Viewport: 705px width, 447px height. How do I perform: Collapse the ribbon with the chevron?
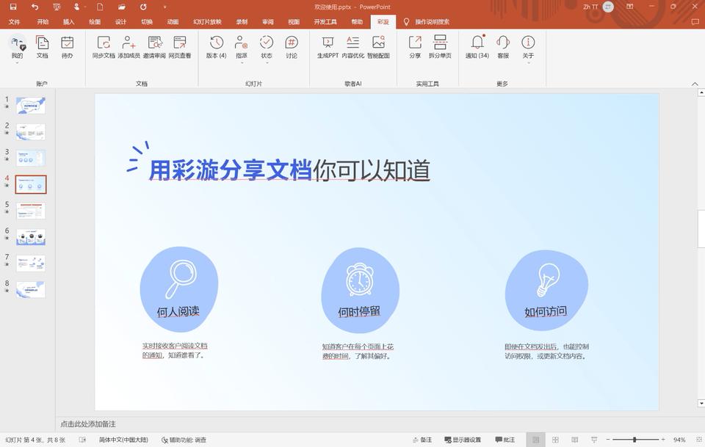[x=695, y=84]
